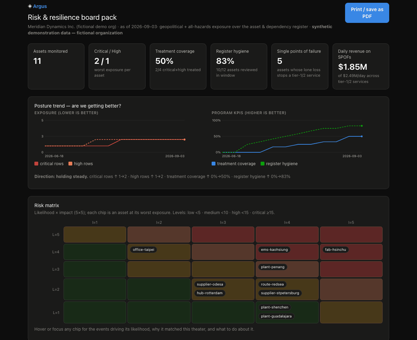Click the high rows legend swatch
Screen dimensions: 417x340
(x=71, y=164)
